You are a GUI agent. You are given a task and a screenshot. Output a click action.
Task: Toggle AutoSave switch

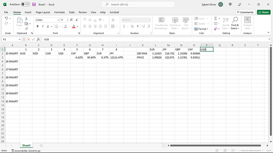point(25,4)
